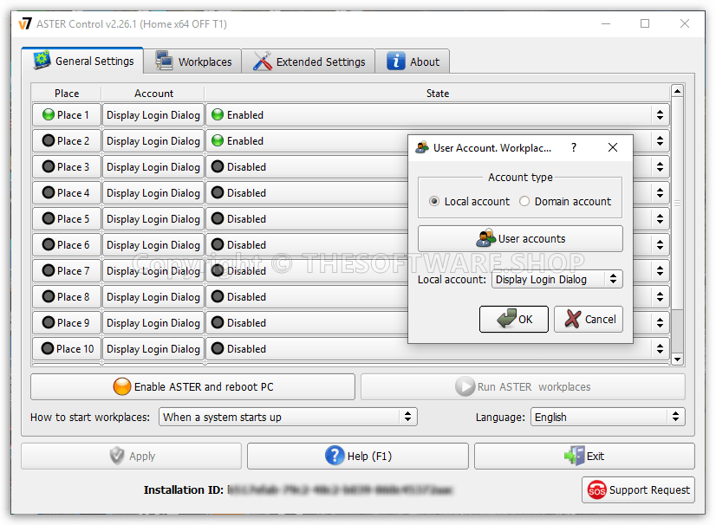This screenshot has width=716, height=525.
Task: Click the blue About info icon
Action: click(396, 62)
